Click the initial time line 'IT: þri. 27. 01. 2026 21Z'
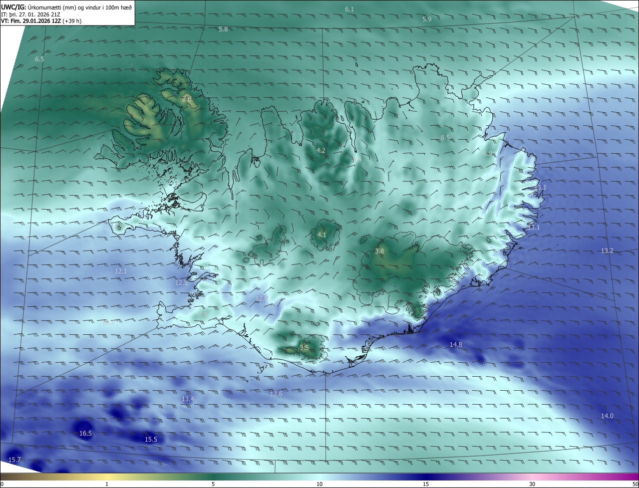The width and height of the screenshot is (639, 488). pyautogui.click(x=30, y=14)
